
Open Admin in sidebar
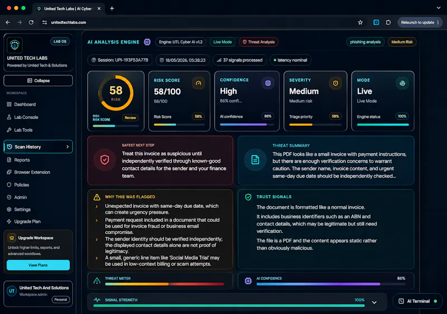coord(38,197)
